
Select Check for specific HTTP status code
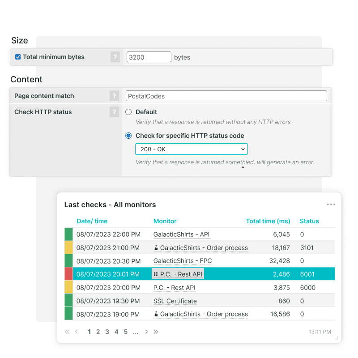click(x=128, y=136)
